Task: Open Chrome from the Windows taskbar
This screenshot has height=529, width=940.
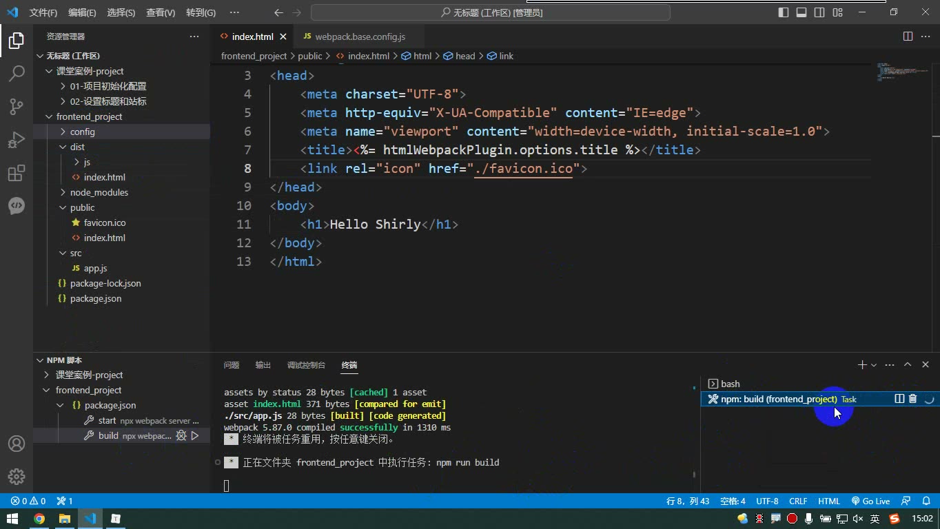Action: (39, 519)
